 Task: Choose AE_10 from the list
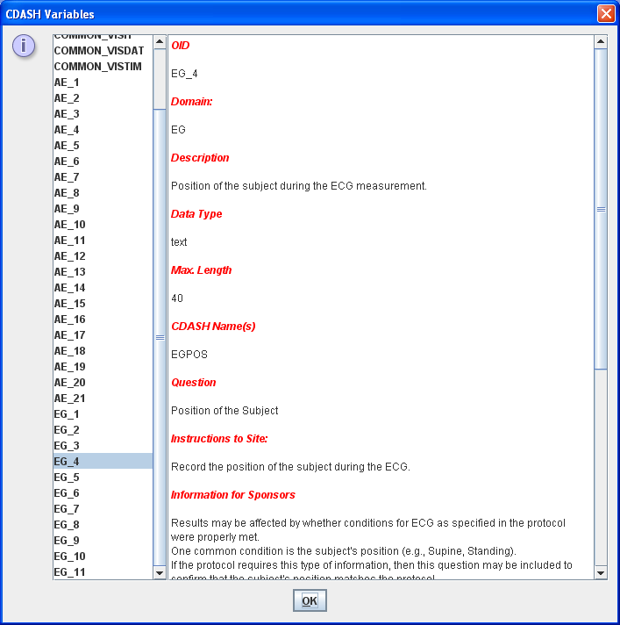click(x=70, y=225)
